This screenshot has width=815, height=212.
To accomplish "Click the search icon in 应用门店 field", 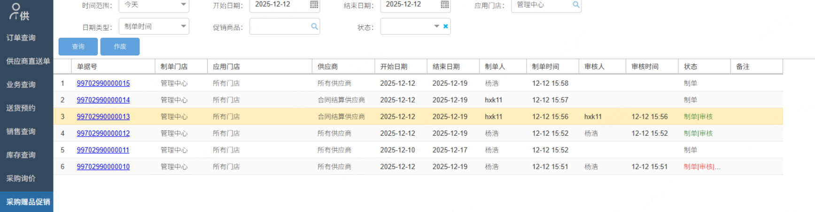I will point(576,5).
